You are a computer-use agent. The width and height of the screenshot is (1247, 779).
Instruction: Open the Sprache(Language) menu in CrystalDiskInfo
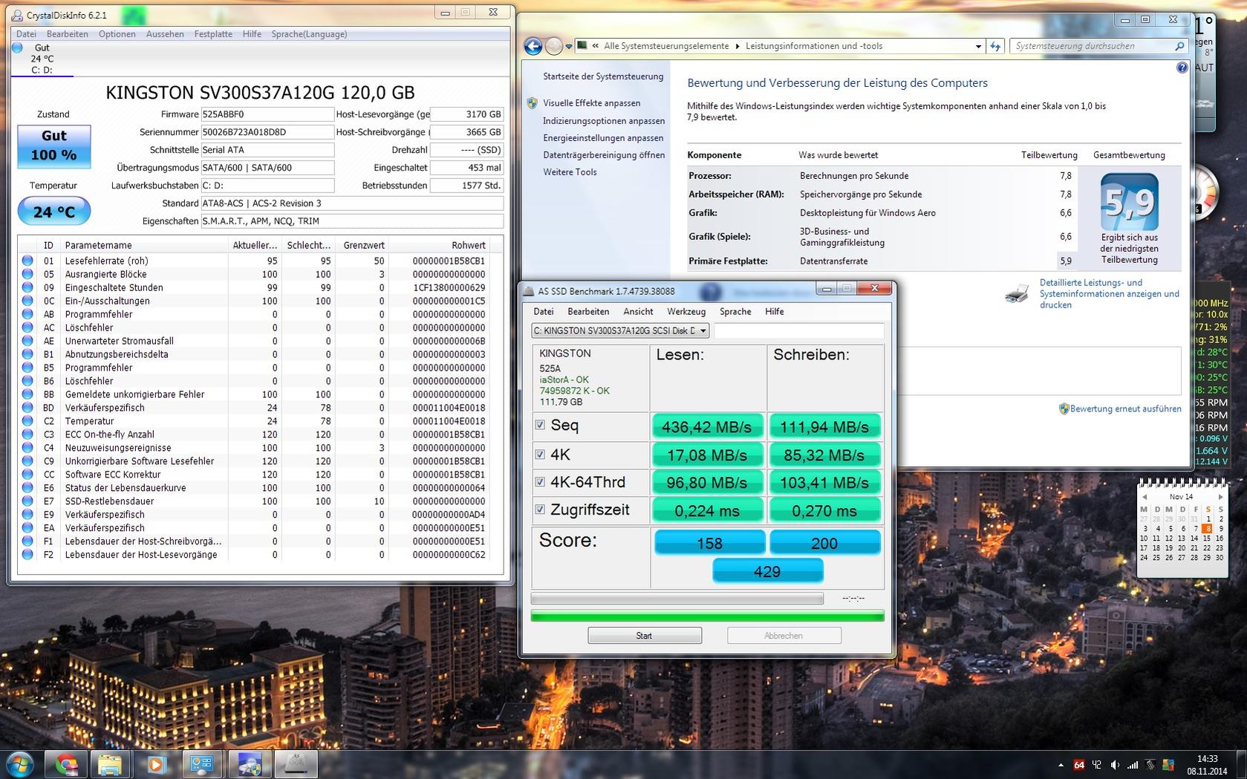tap(309, 34)
